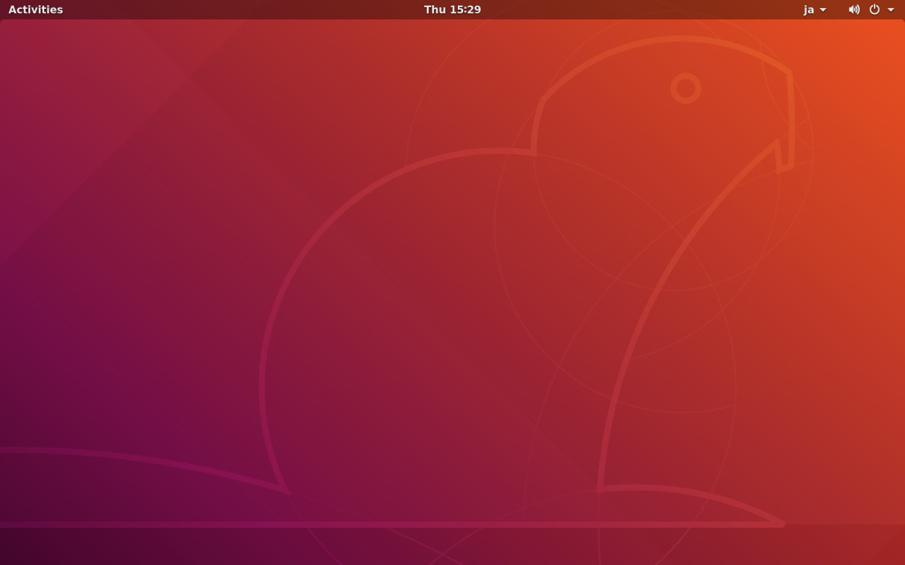
Task: Open the Activities overview
Action: pos(35,10)
